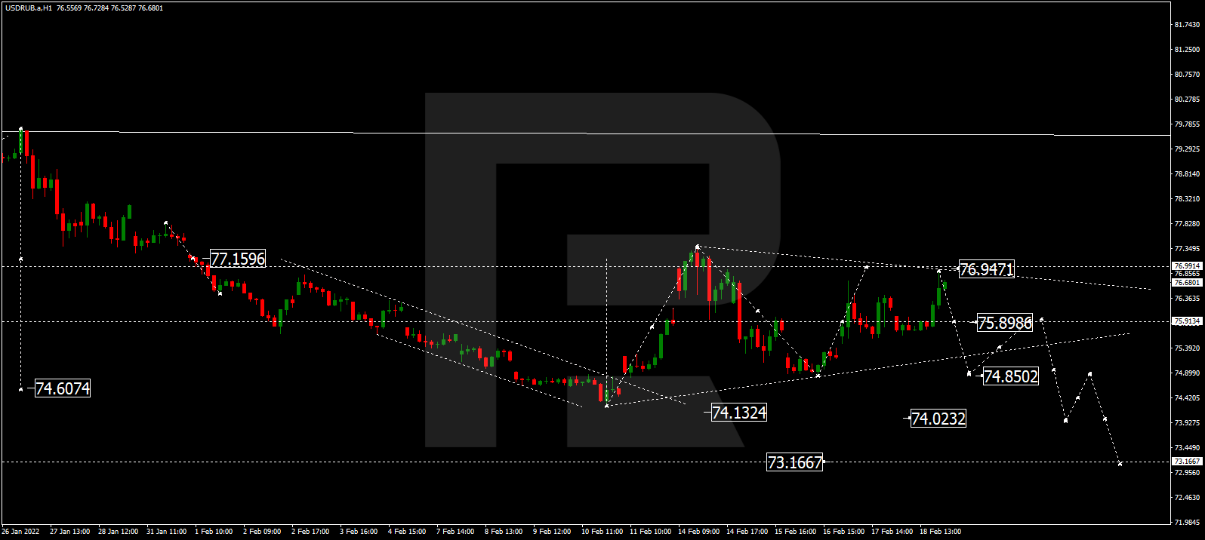Image resolution: width=1205 pixels, height=540 pixels.
Task: Click the 76.9914 tag on price axis
Action: click(x=1187, y=266)
